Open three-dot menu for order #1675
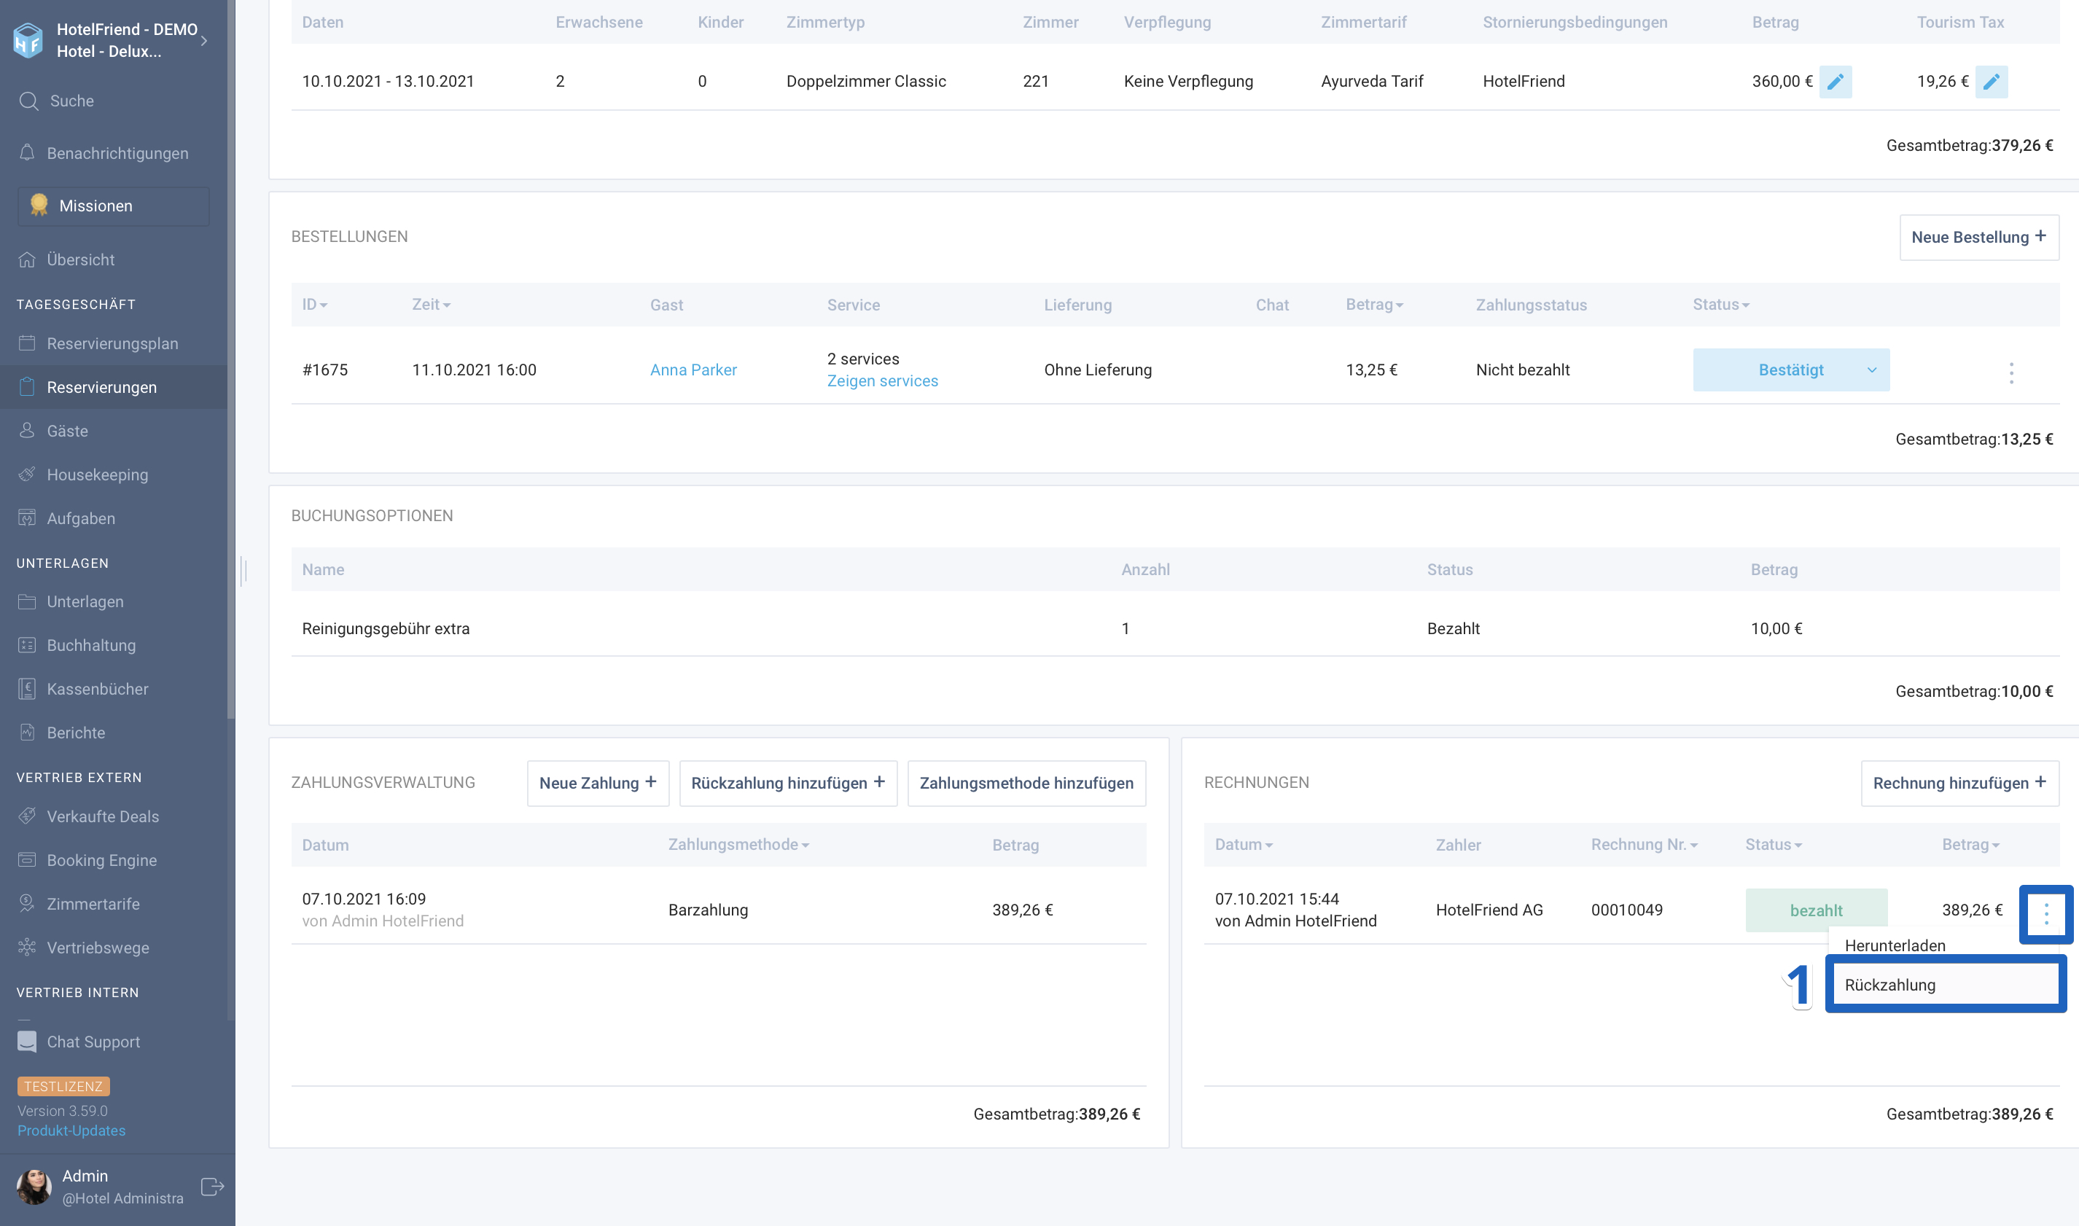 tap(2011, 372)
